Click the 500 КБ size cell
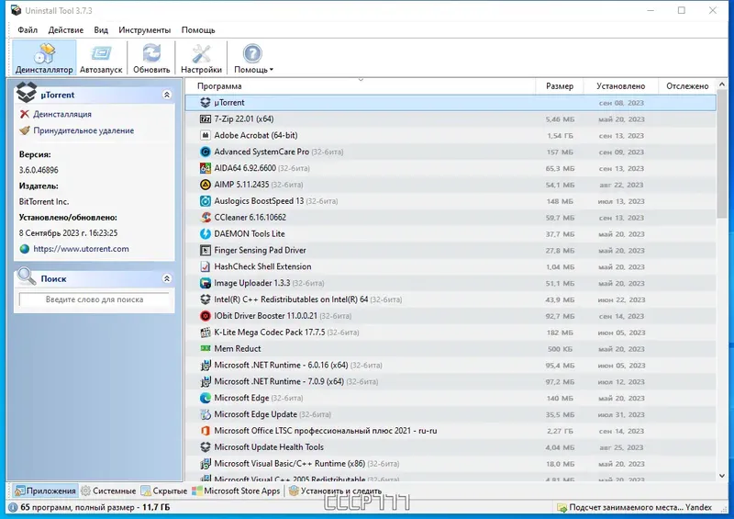Image resolution: width=734 pixels, height=519 pixels. (560, 349)
